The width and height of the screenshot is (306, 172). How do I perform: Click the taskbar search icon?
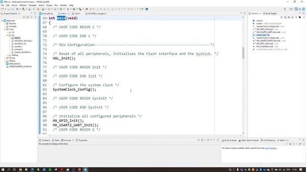click(9, 170)
